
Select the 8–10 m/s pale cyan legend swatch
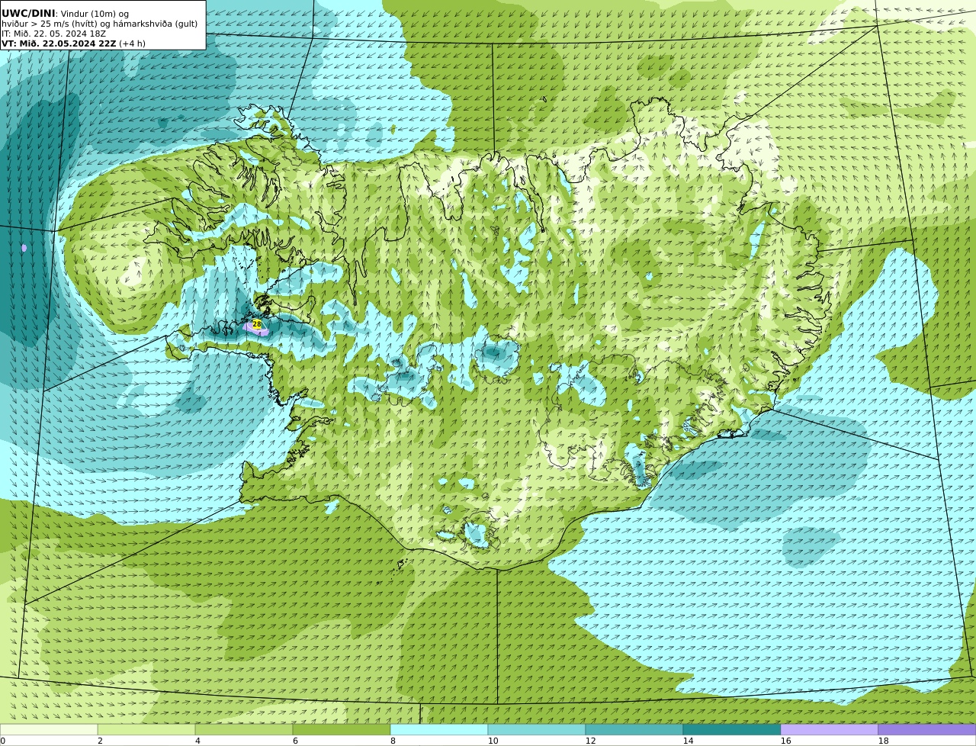point(439,729)
